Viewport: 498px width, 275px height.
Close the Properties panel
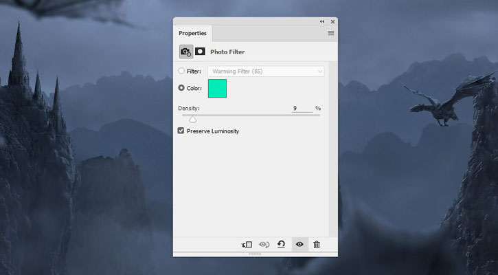[x=332, y=21]
